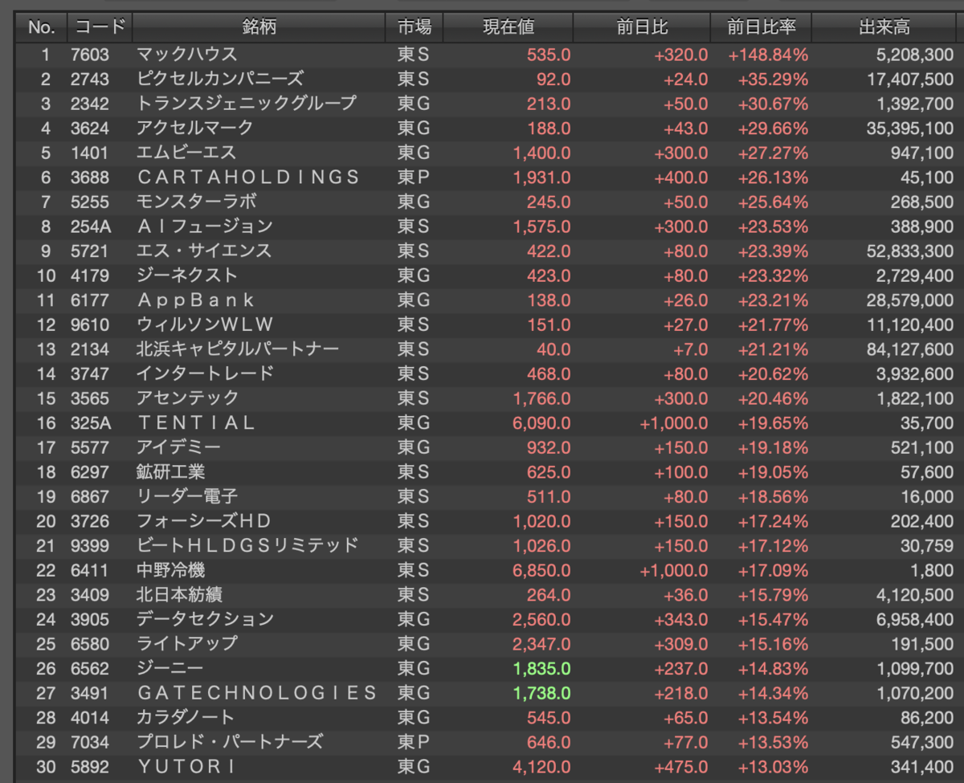
Task: Select the データセクション entry
Action: 205,618
